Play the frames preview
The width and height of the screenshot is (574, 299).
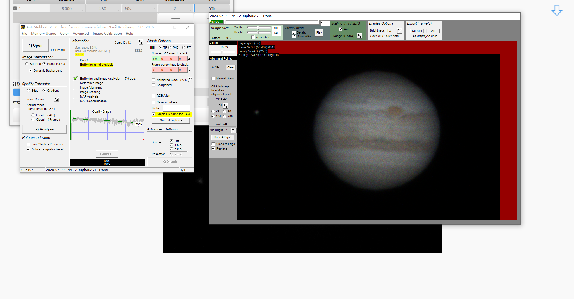pos(319,32)
